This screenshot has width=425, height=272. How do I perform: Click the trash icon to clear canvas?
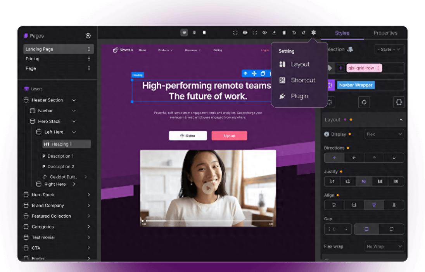pos(284,33)
